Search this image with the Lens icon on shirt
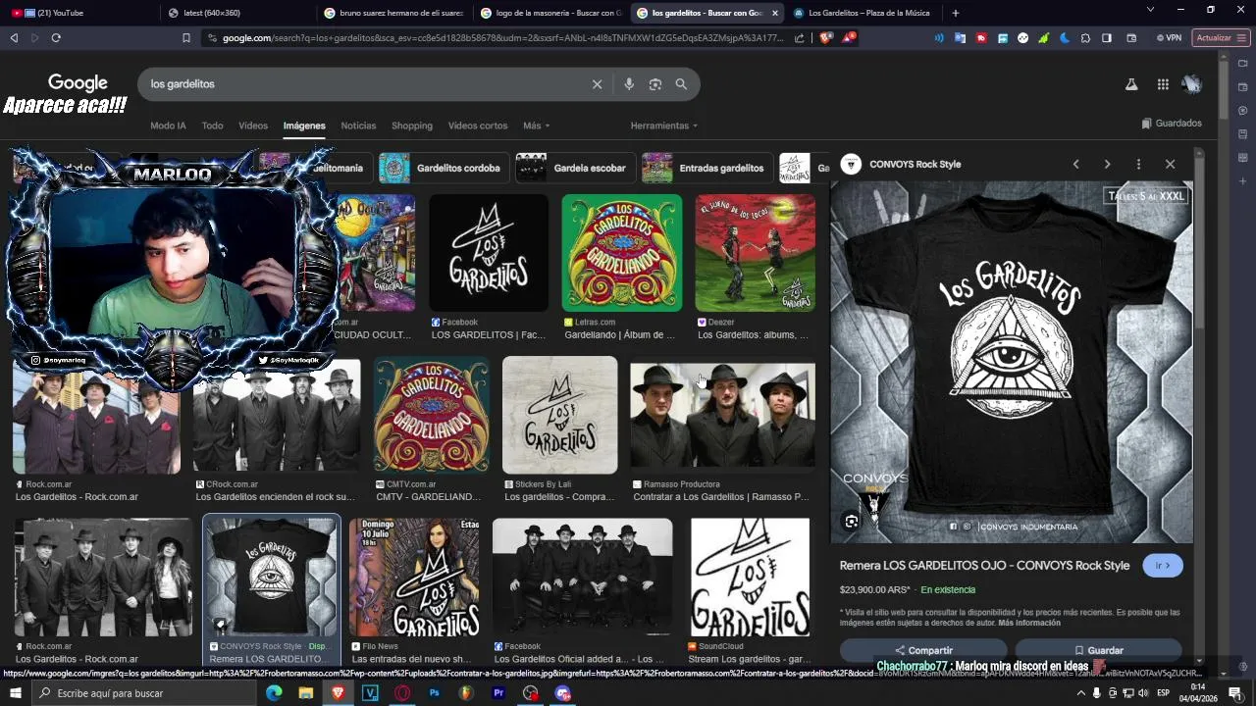Viewport: 1256px width, 706px height. tap(852, 522)
